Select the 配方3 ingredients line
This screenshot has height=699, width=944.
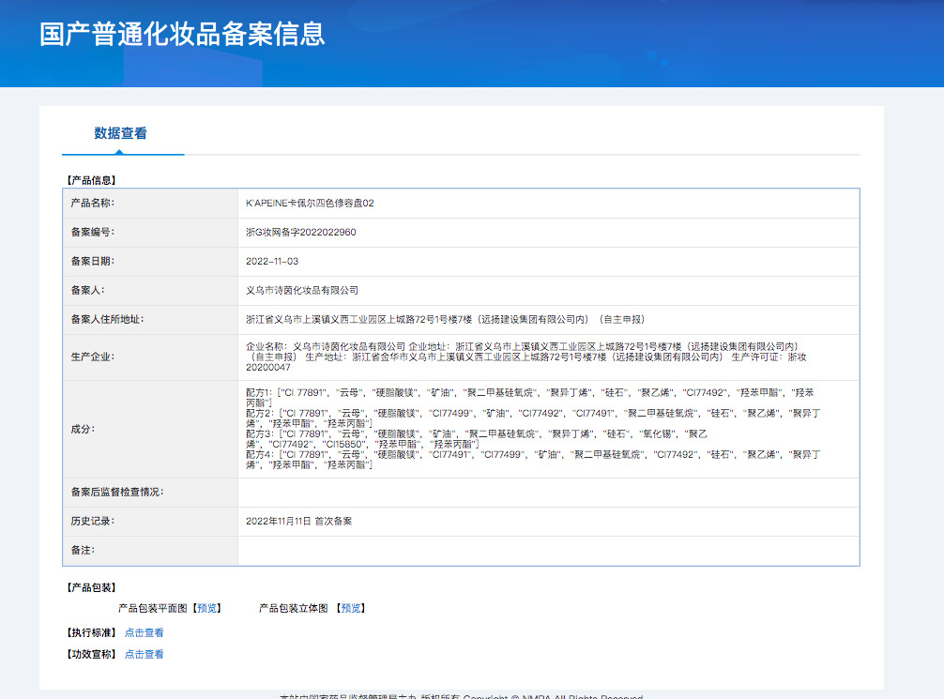point(476,439)
